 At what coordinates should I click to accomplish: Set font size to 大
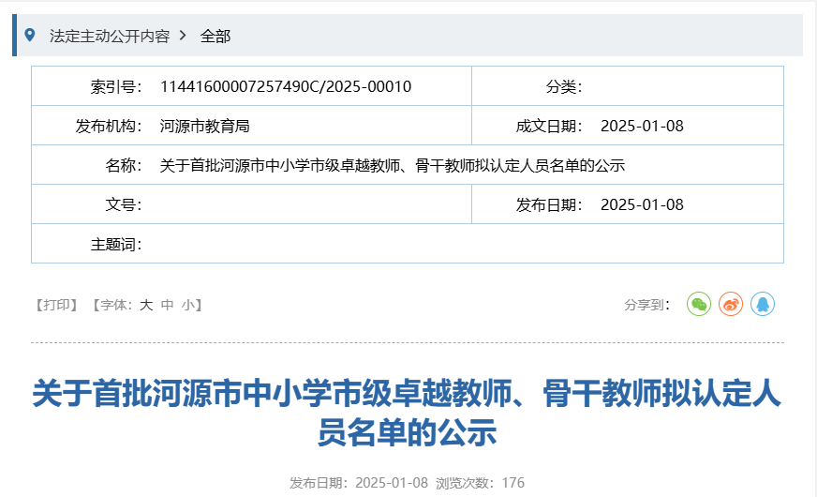(x=146, y=305)
